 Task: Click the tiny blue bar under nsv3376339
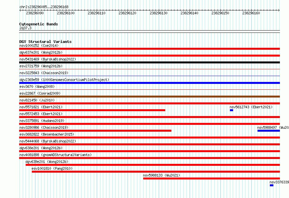click(271, 185)
